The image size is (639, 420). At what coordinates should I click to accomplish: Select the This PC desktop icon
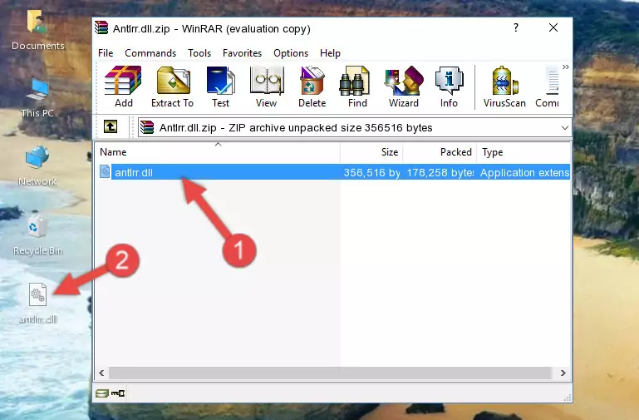pyautogui.click(x=37, y=98)
